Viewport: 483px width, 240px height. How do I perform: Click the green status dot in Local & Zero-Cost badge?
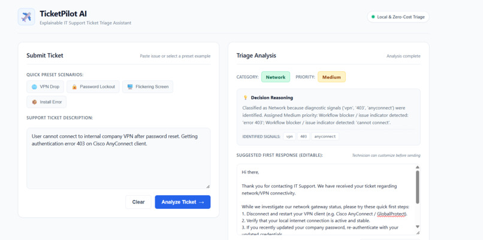point(373,17)
